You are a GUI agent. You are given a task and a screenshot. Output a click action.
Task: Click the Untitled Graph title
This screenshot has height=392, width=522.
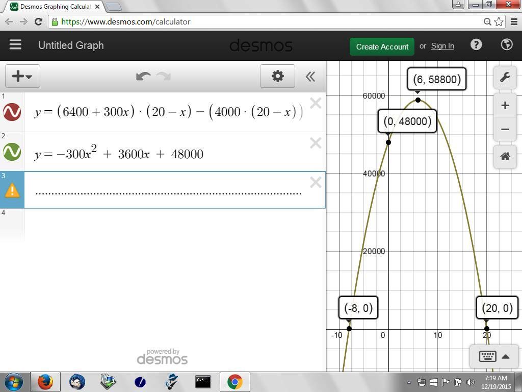(x=71, y=45)
